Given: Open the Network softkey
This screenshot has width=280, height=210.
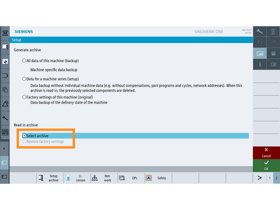Looking at the screenshot, I should (104, 178).
